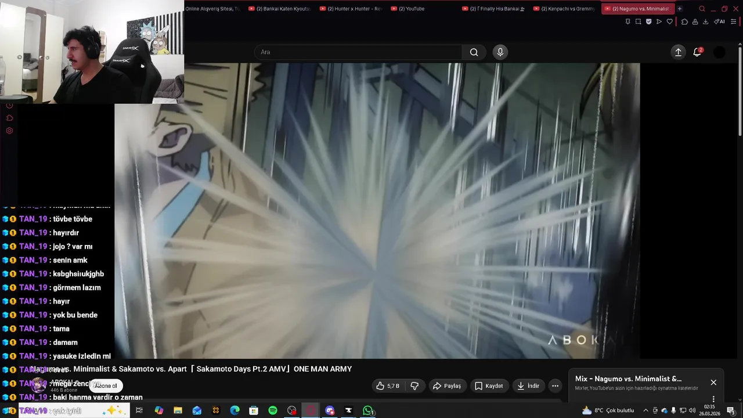The width and height of the screenshot is (743, 418).
Task: Open Outlook from the taskbar
Action: (x=197, y=410)
